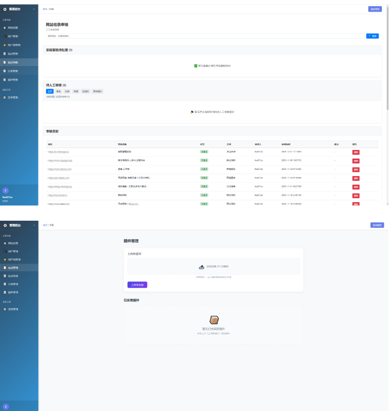Click the upload icon in the plugin upload zone
390x411 pixels.
(201, 266)
